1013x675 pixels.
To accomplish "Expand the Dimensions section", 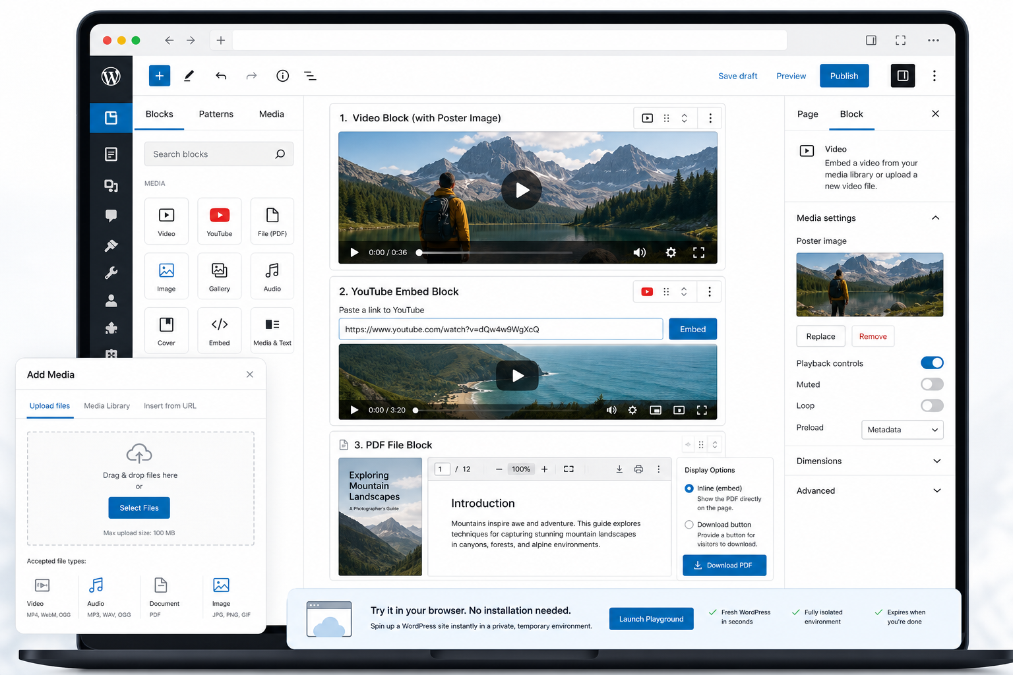I will pos(869,461).
